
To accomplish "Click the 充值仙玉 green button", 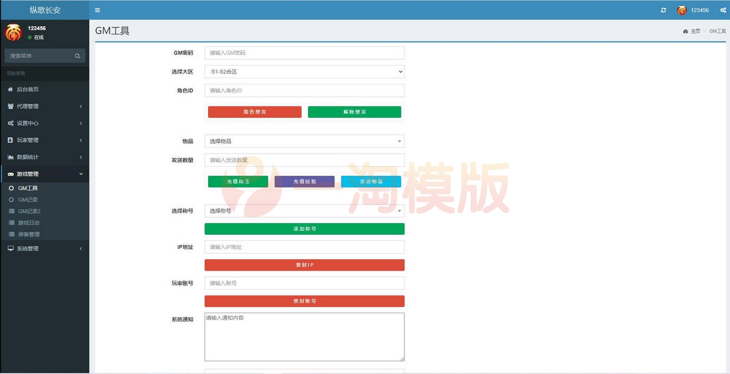I will (x=237, y=181).
